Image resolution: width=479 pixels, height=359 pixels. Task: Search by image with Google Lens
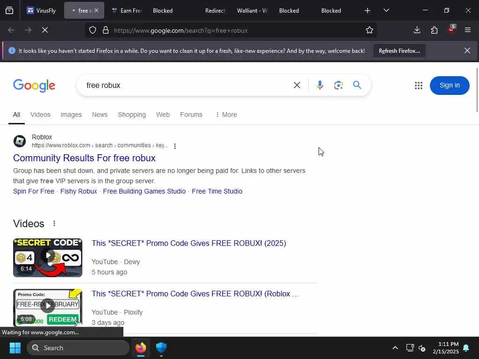339,85
